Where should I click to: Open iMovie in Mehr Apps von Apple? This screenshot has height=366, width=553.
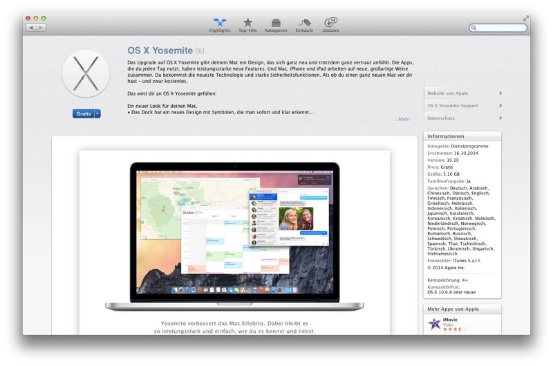pos(450,320)
